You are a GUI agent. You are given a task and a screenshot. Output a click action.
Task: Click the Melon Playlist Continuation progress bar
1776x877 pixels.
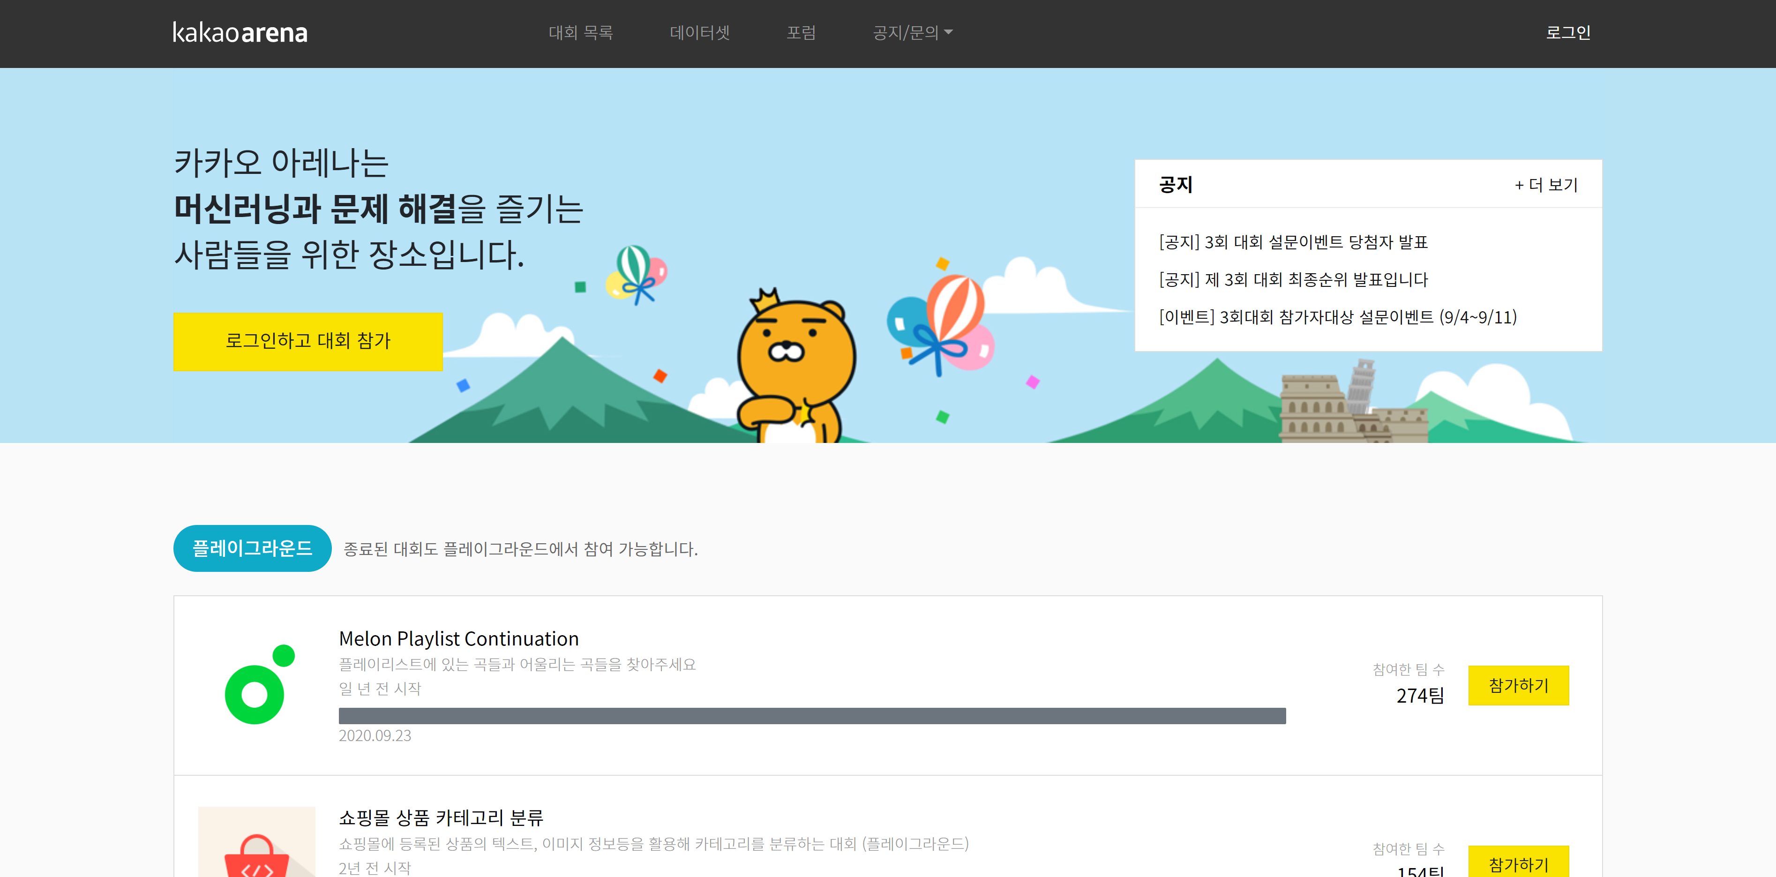(x=811, y=716)
